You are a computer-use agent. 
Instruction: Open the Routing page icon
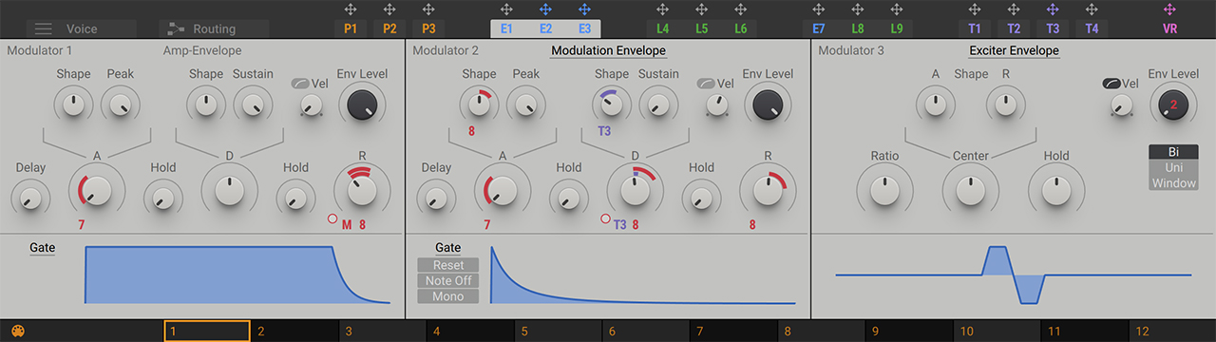tap(173, 28)
